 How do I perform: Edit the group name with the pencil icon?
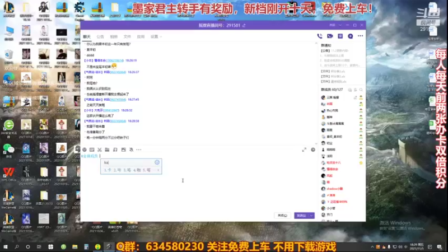(x=244, y=25)
